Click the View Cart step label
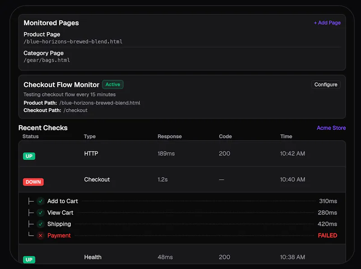 point(60,213)
